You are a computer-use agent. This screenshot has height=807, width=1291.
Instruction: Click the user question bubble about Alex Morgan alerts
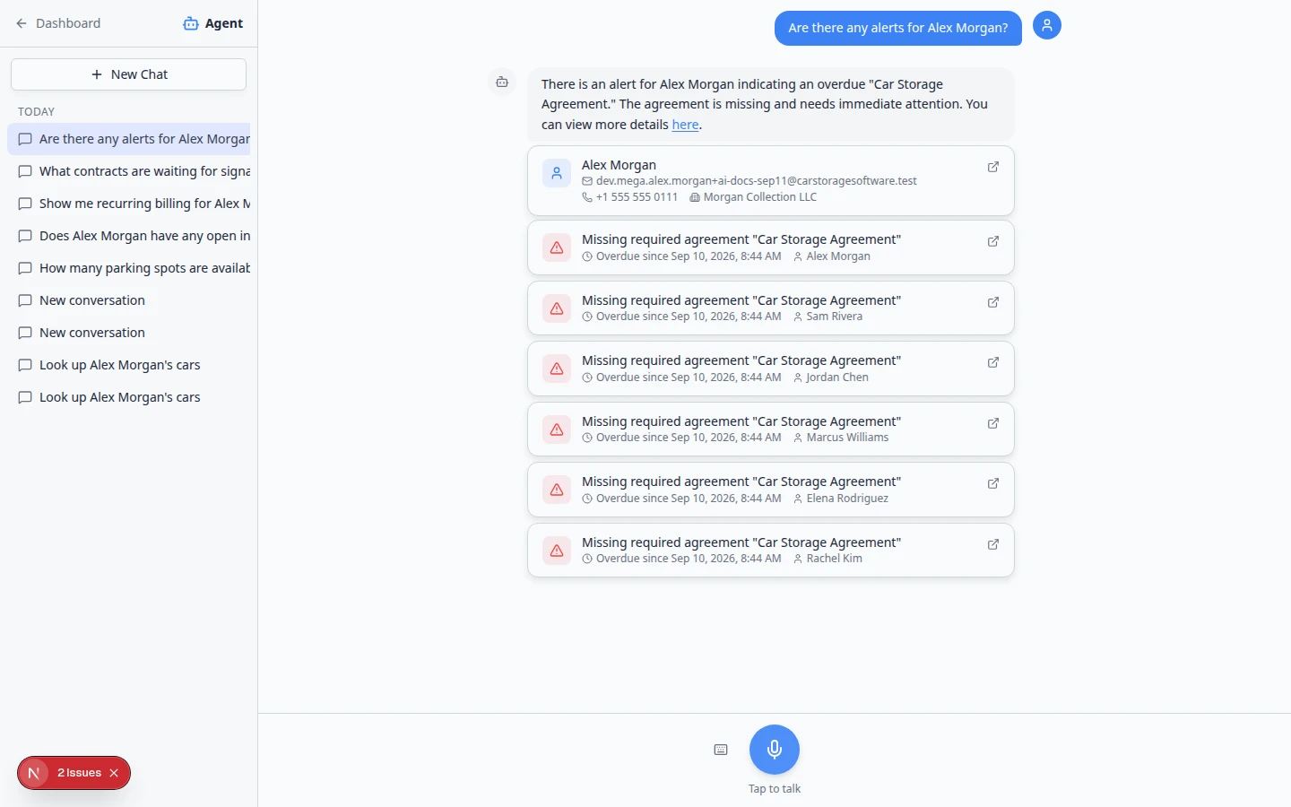coord(898,28)
